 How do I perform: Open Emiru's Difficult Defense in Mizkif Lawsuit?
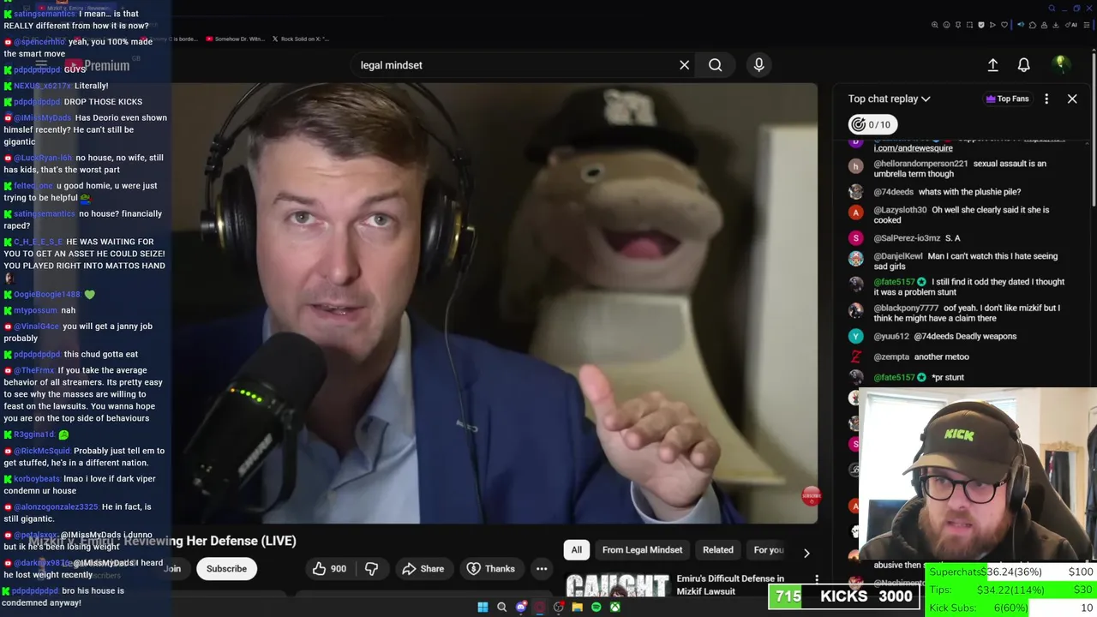coord(730,584)
